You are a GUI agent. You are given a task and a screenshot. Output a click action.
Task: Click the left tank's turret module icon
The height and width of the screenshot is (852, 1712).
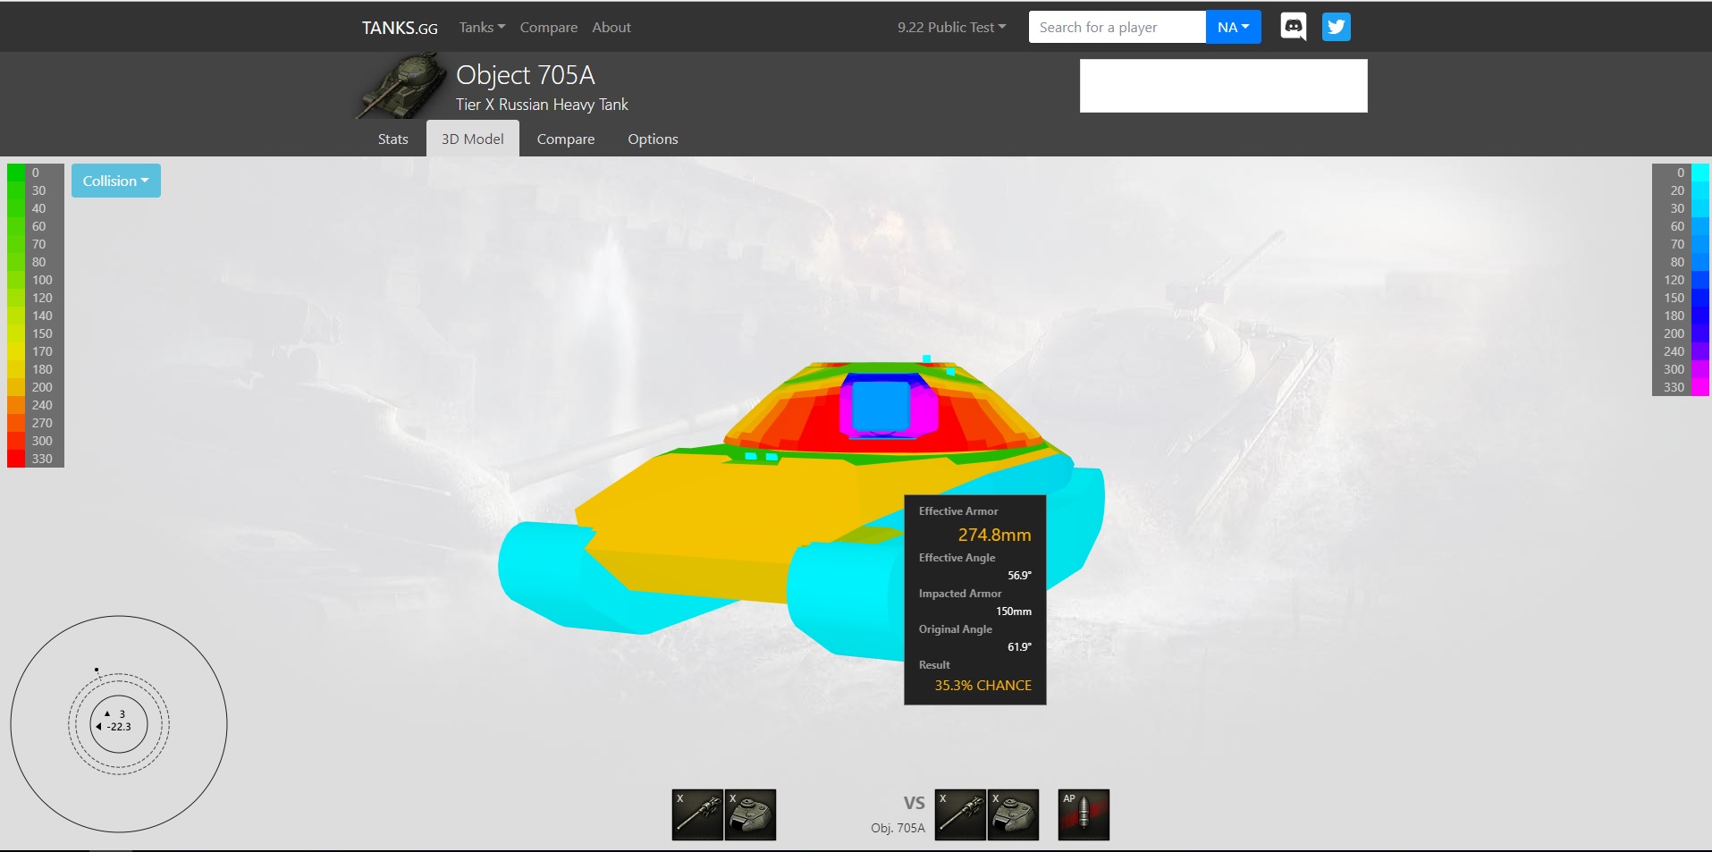(750, 814)
